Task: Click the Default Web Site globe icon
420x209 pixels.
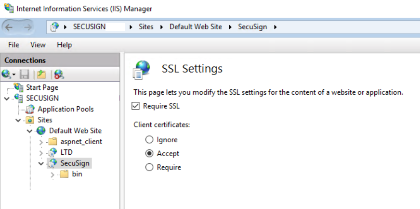Action: coord(41,131)
